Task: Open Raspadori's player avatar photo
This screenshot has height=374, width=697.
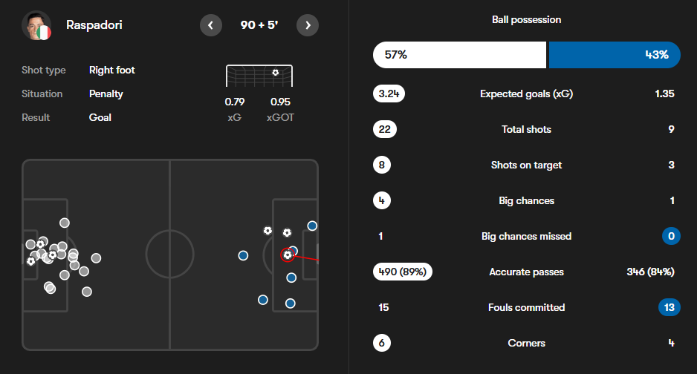Action: click(x=36, y=25)
